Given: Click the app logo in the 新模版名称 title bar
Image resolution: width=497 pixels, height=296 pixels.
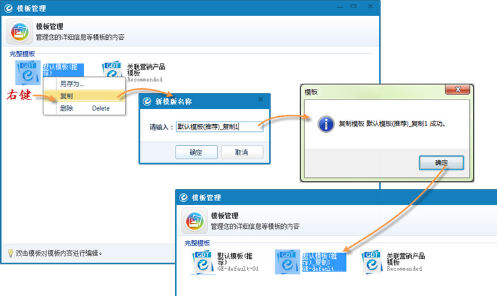Looking at the screenshot, I should tap(148, 101).
